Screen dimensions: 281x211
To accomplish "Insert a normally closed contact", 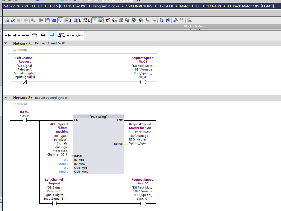I will point(17,35).
